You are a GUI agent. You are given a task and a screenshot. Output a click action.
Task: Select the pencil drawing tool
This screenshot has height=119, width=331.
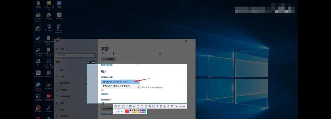pyautogui.click(x=127, y=107)
